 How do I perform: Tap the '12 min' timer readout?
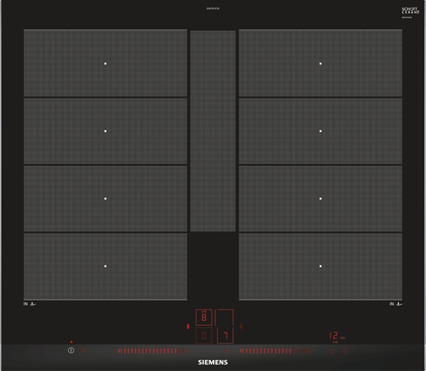(337, 335)
